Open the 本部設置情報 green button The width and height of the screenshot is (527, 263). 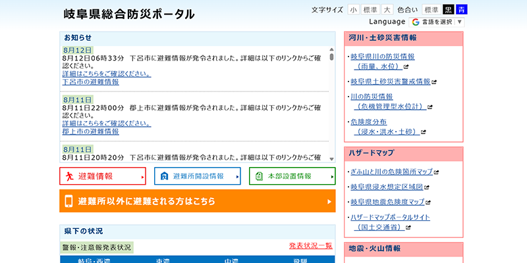[x=292, y=176]
